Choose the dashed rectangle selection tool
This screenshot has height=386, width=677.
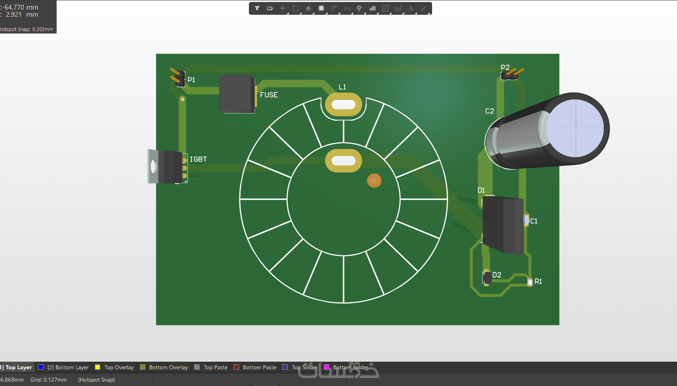click(x=295, y=8)
